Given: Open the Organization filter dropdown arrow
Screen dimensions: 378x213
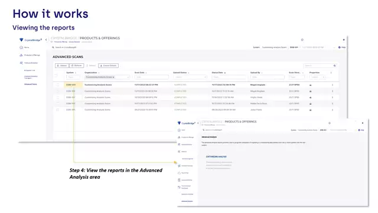Looking at the screenshot, I should 128,77.
